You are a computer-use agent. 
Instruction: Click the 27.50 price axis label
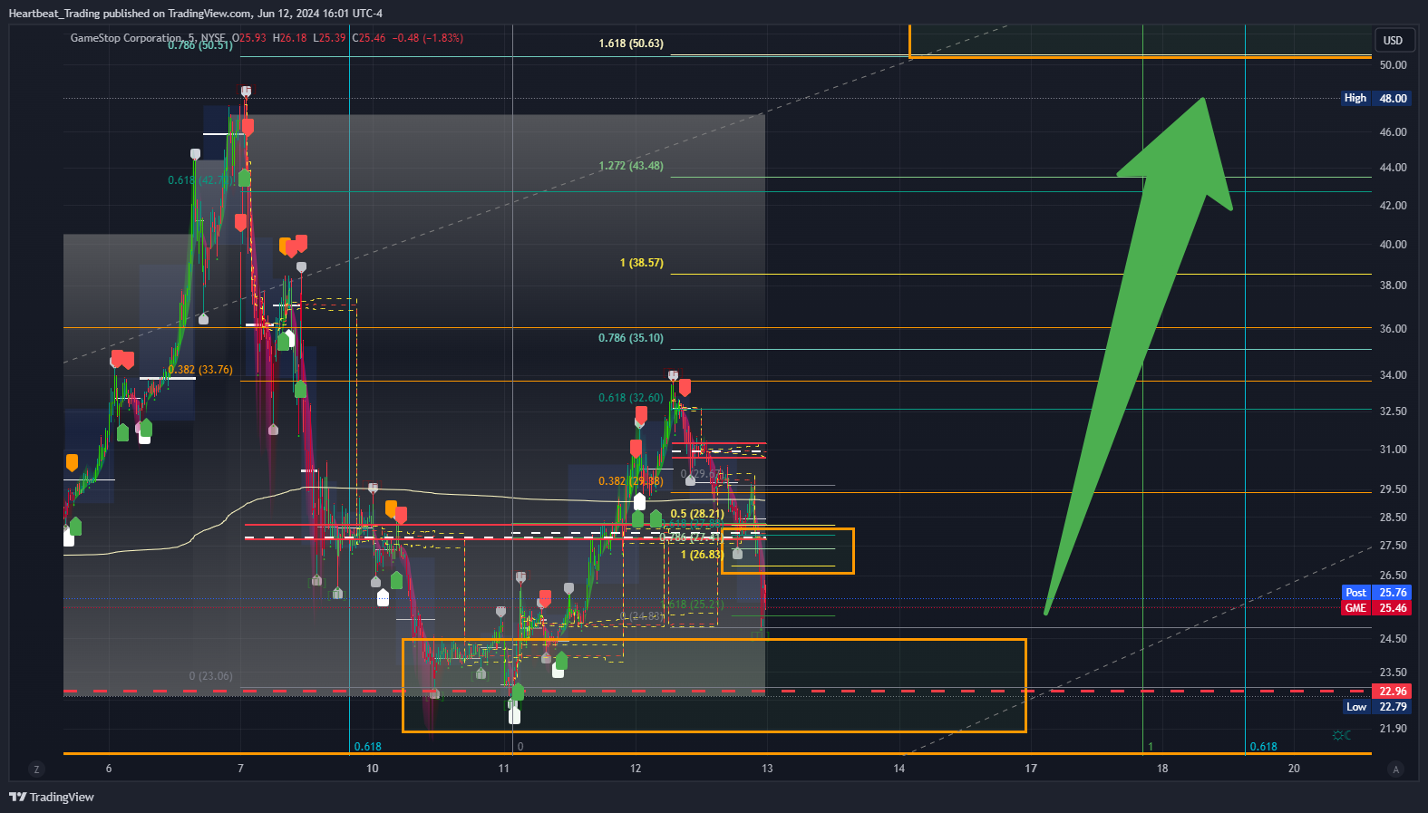click(x=1393, y=546)
